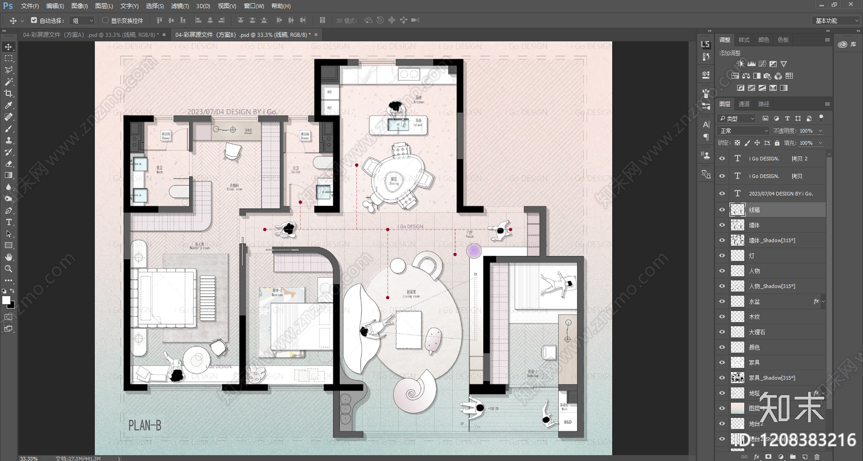Select the Clone Stamp tool

coord(9,140)
